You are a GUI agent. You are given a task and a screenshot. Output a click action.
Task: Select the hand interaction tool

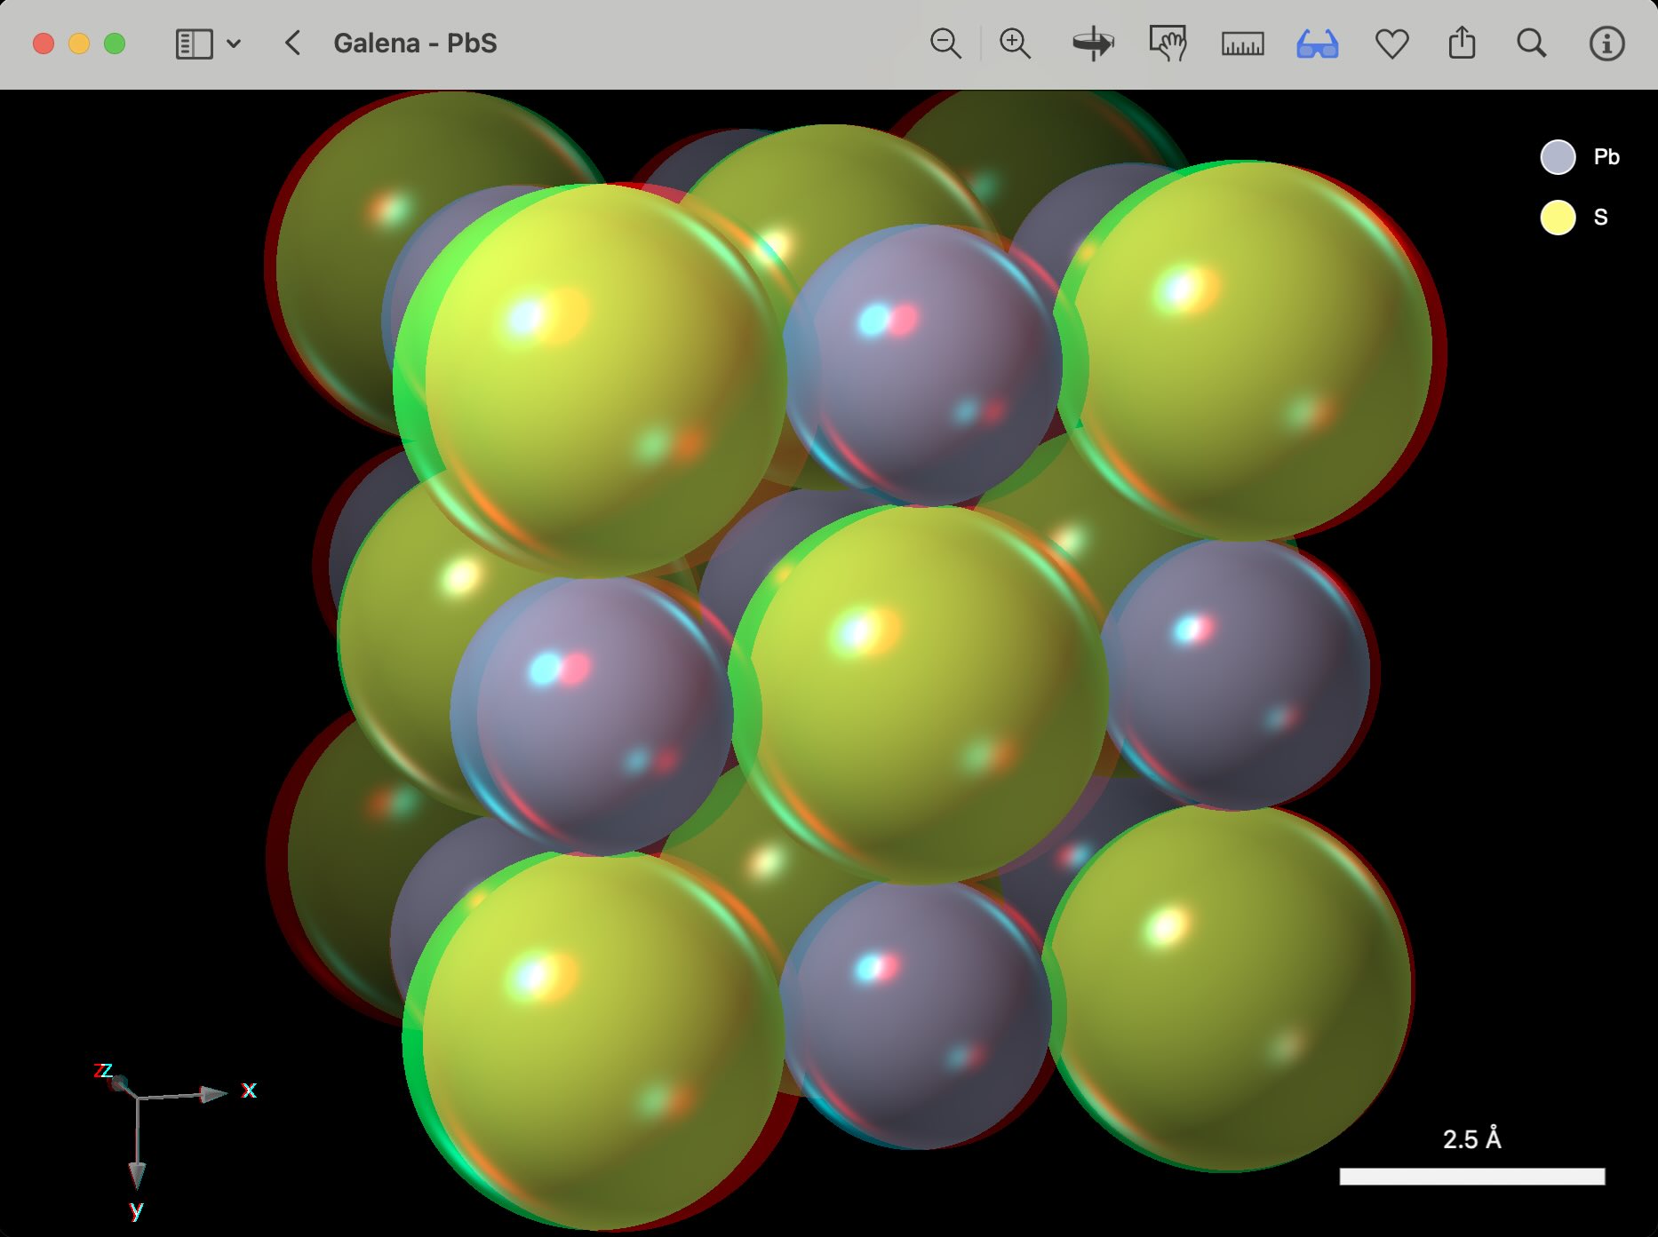(1168, 44)
